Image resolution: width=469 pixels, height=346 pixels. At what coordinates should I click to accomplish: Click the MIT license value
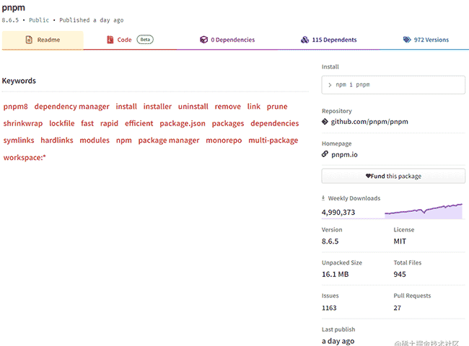tap(400, 241)
